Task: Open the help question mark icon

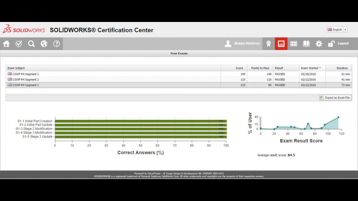Action: (56, 44)
